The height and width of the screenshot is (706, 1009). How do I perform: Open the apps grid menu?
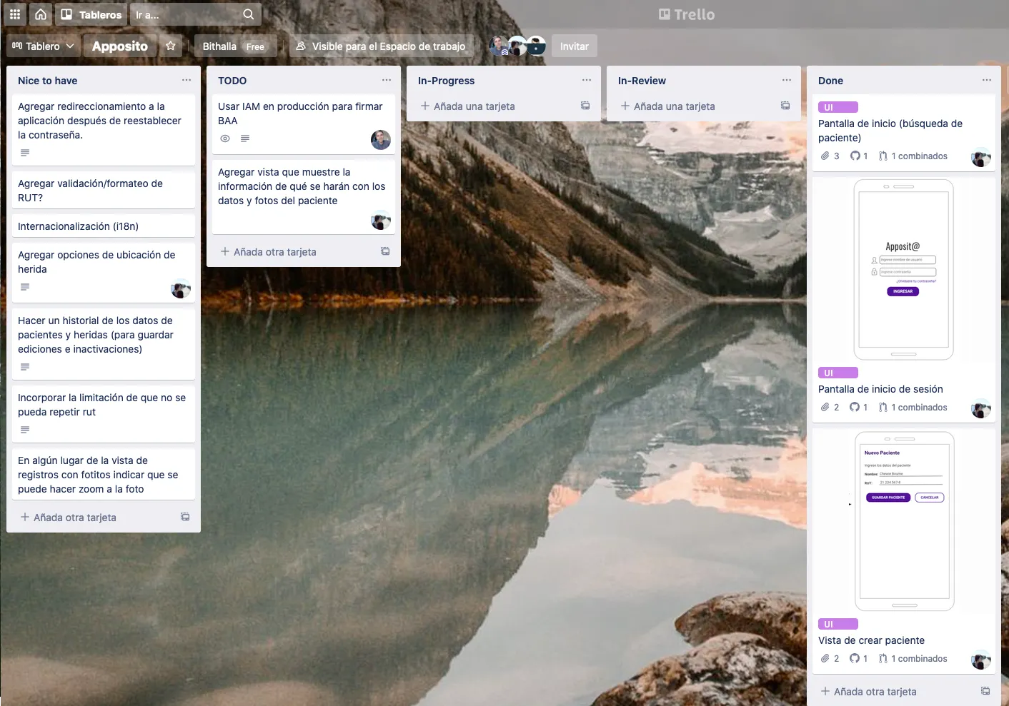15,14
